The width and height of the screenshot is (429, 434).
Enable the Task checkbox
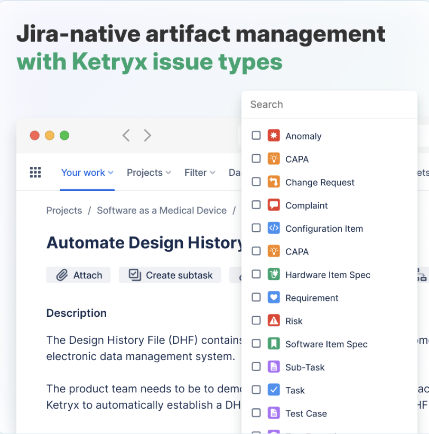(x=256, y=390)
